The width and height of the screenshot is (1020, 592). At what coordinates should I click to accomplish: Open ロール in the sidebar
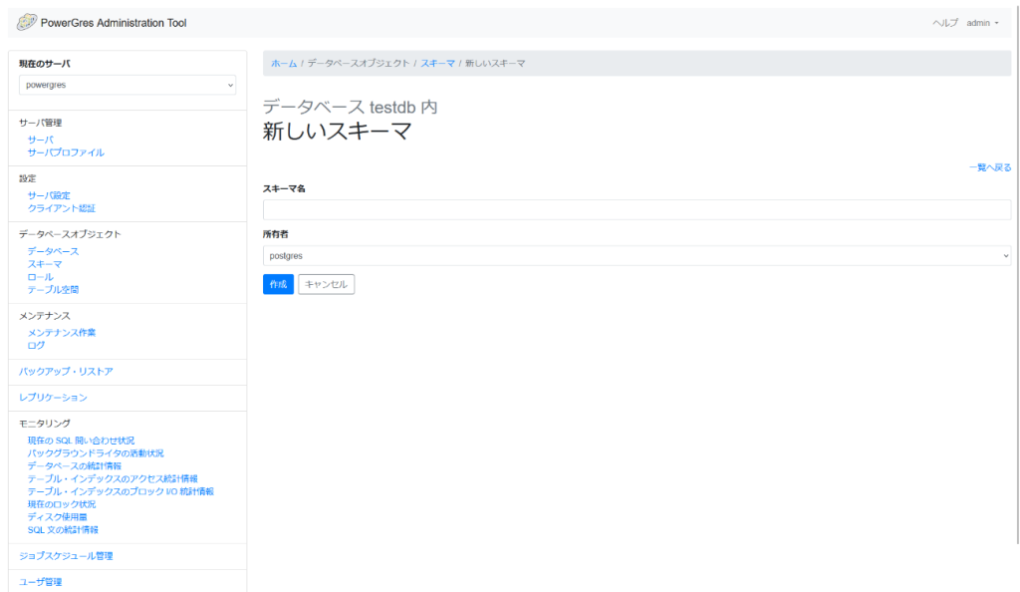coord(40,277)
